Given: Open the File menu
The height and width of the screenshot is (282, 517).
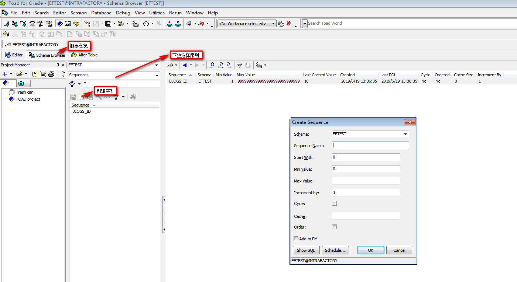Looking at the screenshot, I should [x=14, y=13].
